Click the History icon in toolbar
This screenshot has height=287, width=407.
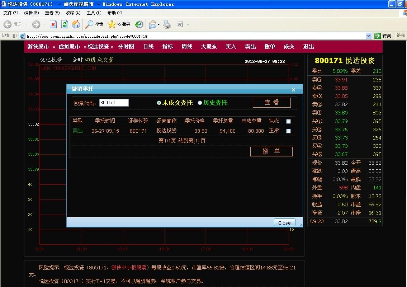click(139, 24)
